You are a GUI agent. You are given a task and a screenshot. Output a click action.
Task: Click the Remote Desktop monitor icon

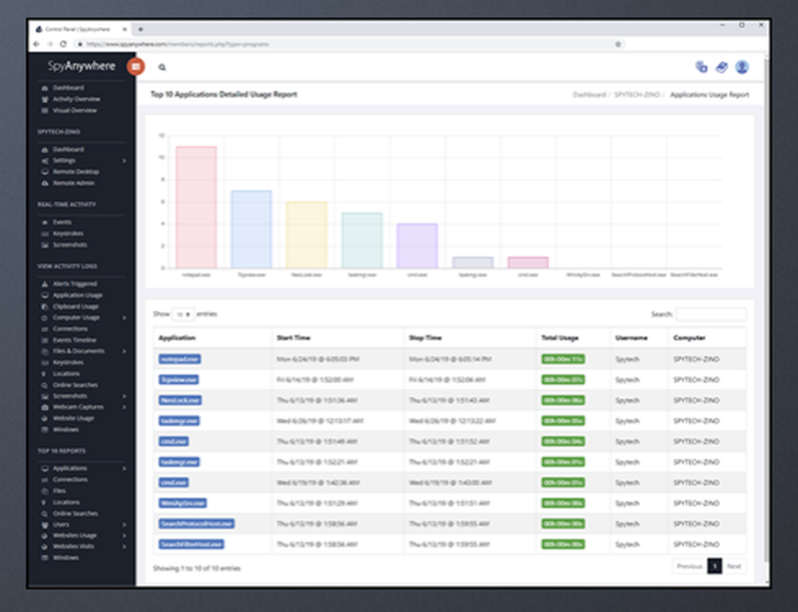45,172
